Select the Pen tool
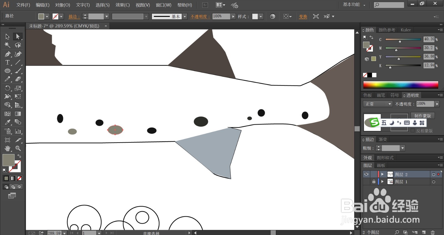The height and width of the screenshot is (235, 444). 7,54
